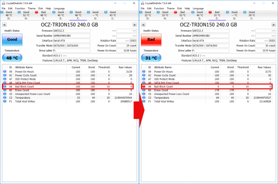Open the Language menu in right window
The image size is (278, 184).
[x=198, y=8]
